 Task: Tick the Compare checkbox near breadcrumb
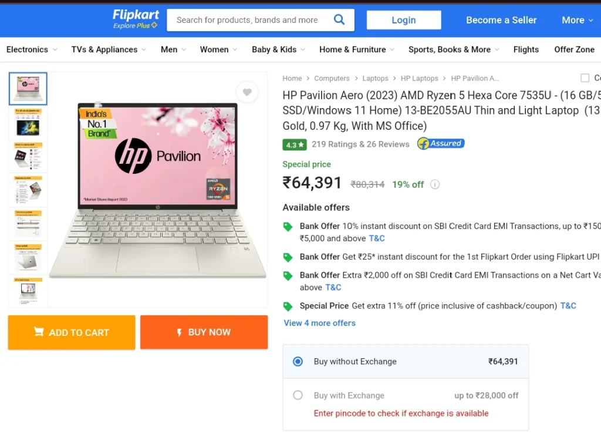click(585, 78)
